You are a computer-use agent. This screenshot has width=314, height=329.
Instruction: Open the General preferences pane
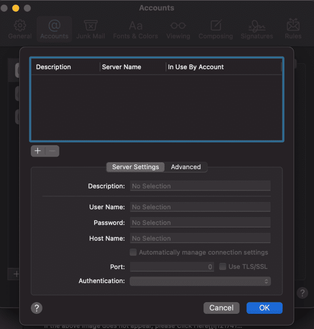click(20, 29)
